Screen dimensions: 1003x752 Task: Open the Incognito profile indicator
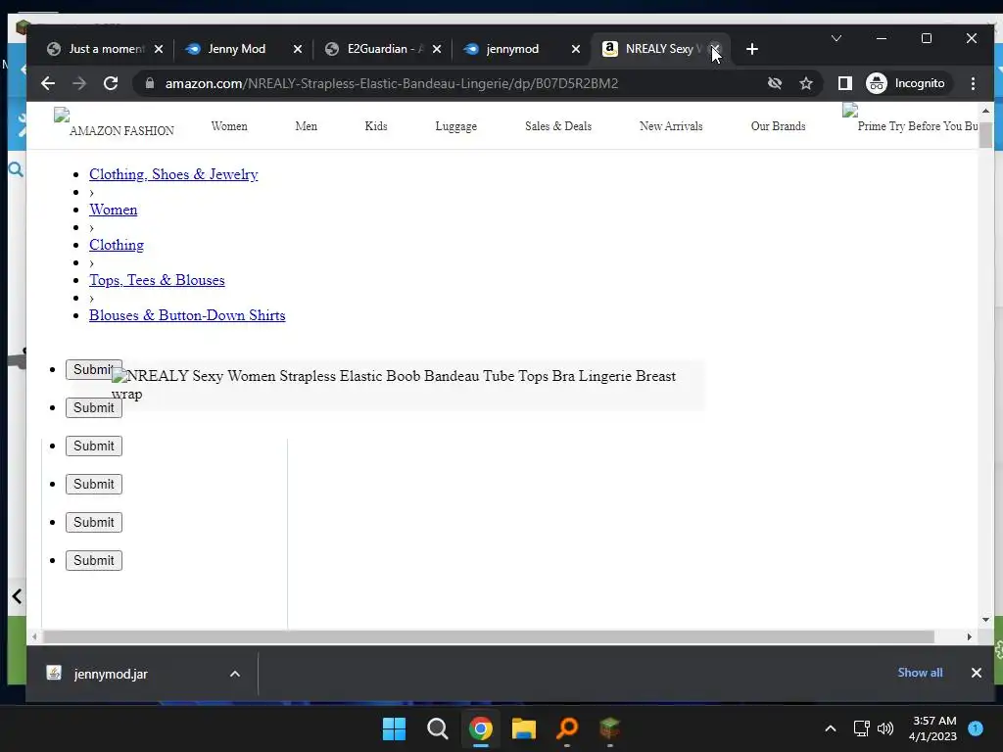(906, 83)
